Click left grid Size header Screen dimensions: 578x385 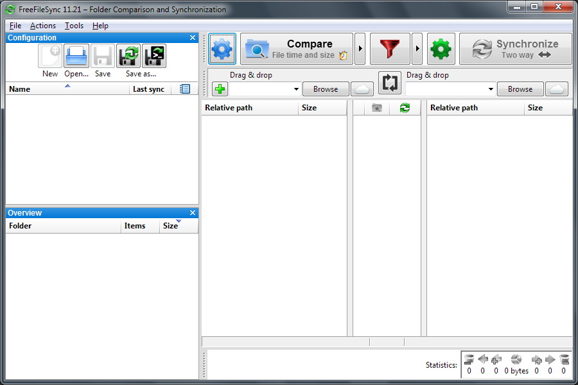coord(322,108)
